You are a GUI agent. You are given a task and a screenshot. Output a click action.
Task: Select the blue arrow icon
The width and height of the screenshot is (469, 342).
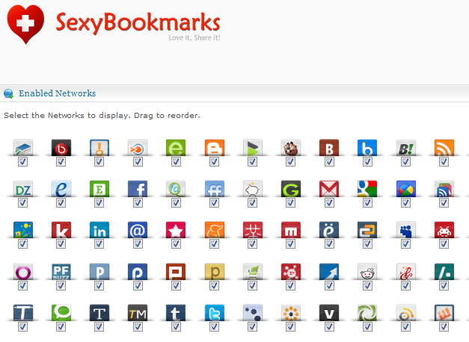pyautogui.click(x=329, y=272)
